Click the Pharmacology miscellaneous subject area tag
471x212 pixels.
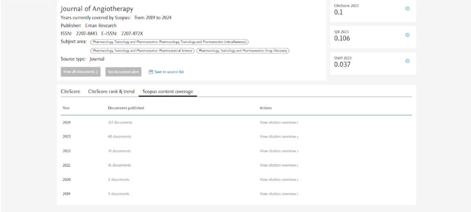click(x=169, y=42)
